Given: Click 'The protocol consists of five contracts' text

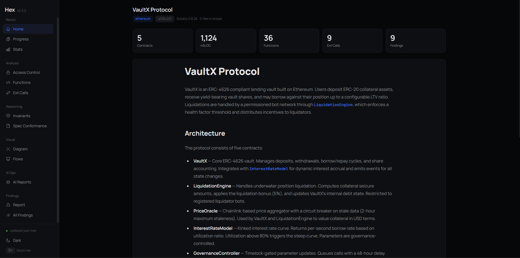Looking at the screenshot, I should click(224, 148).
